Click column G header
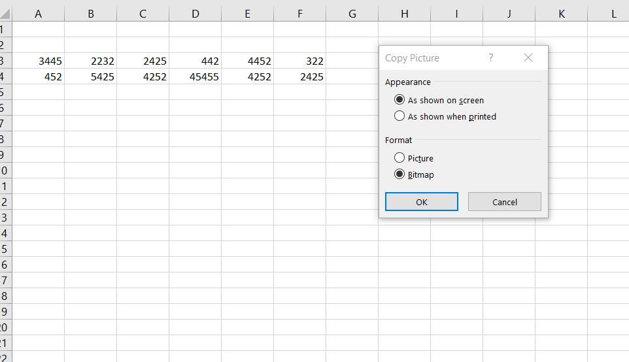This screenshot has width=629, height=362. point(352,14)
